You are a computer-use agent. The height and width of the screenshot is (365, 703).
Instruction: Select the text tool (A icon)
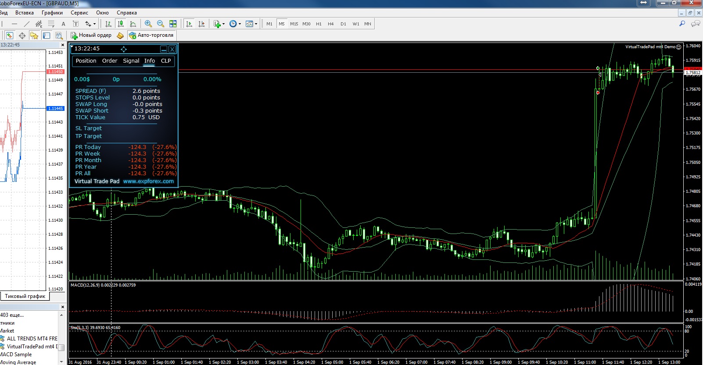click(x=63, y=24)
